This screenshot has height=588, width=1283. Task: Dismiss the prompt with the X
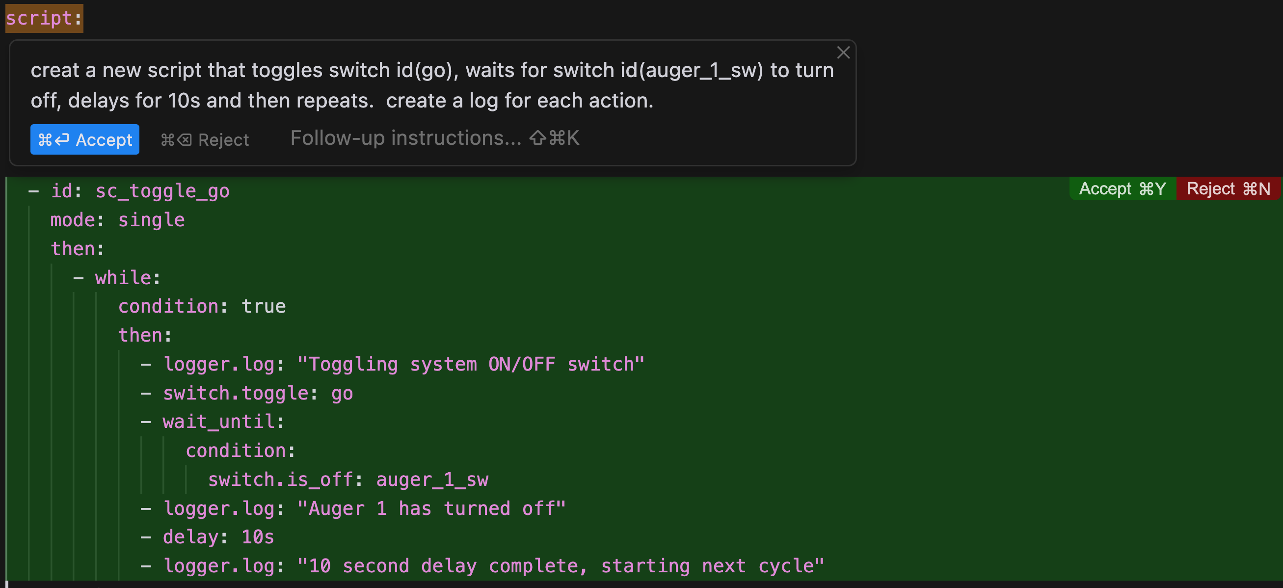[x=843, y=53]
